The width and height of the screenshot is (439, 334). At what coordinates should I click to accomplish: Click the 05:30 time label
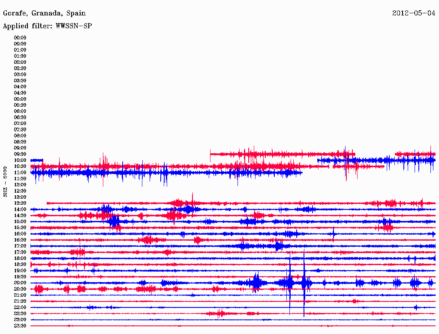pyautogui.click(x=20, y=105)
